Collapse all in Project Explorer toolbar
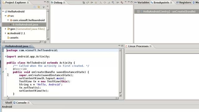The width and height of the screenshot is (199, 112). 35,7
